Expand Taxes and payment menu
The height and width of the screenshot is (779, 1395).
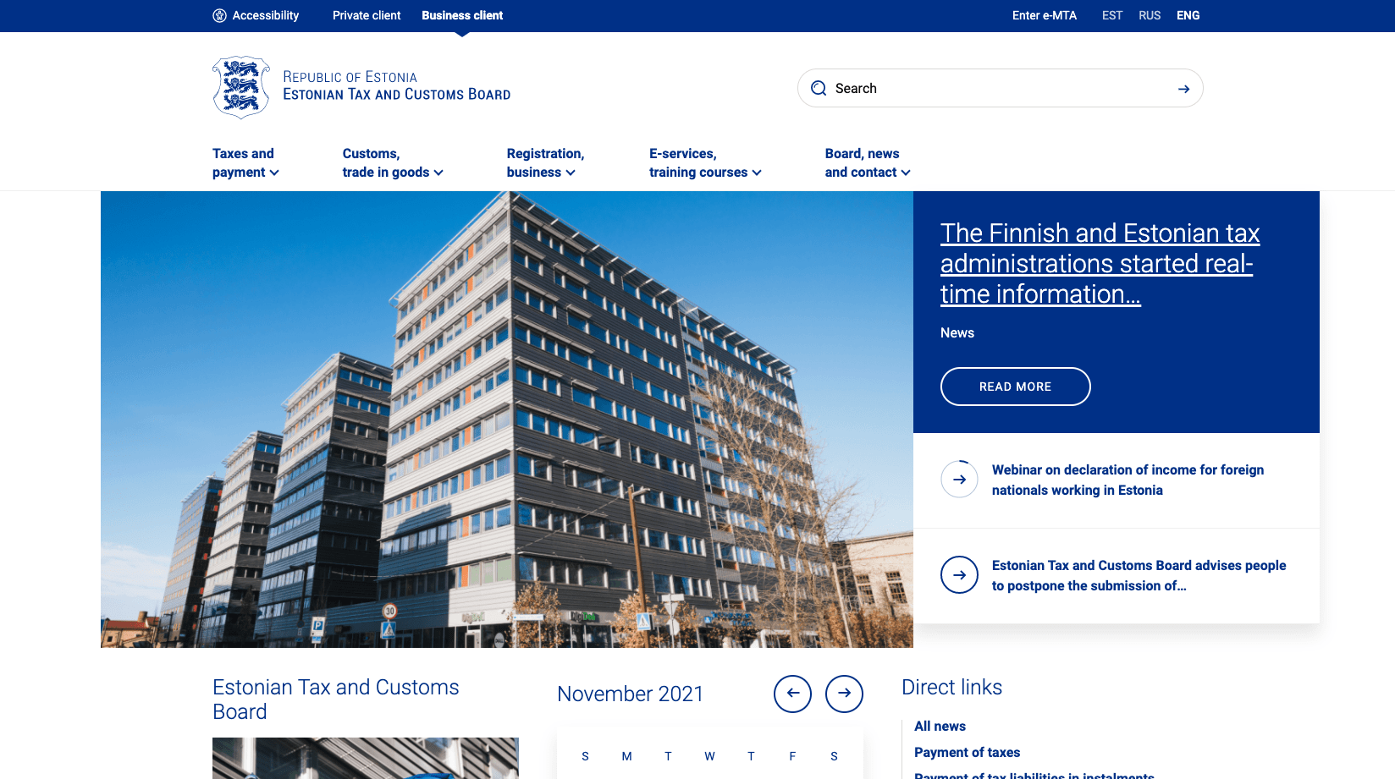pos(245,163)
